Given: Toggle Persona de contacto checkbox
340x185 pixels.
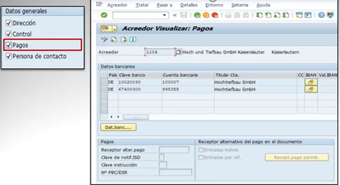Looking at the screenshot, I should point(9,56).
